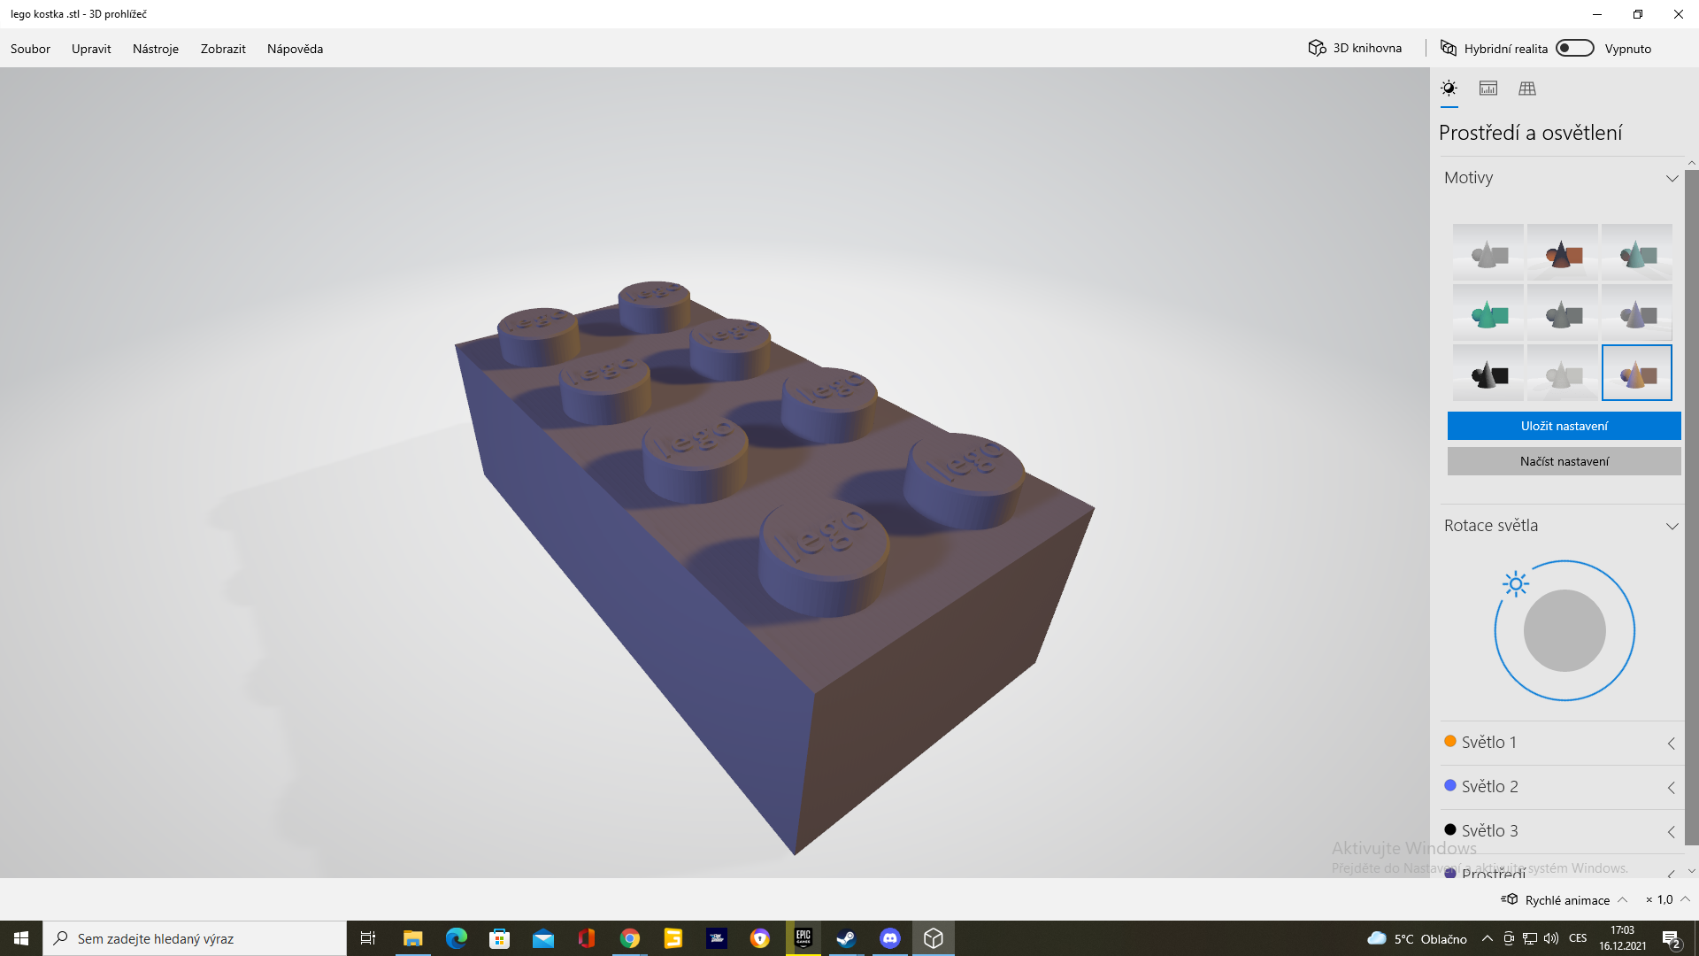The image size is (1699, 956).
Task: Click the orange Světlo 1 color dot
Action: (x=1450, y=741)
